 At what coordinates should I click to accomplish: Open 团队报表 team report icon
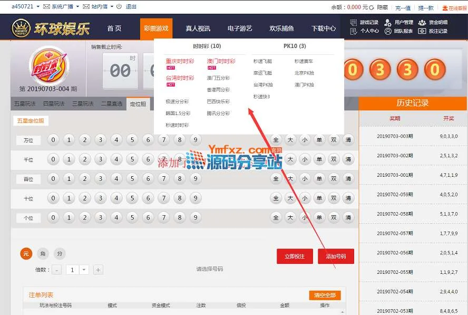click(388, 31)
